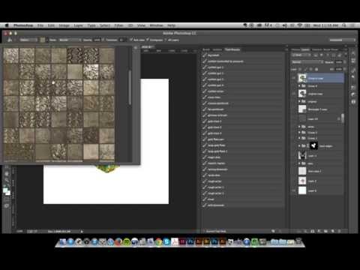Toggle the Contiguous checkbox
The height and width of the screenshot is (270, 360).
tap(148, 40)
